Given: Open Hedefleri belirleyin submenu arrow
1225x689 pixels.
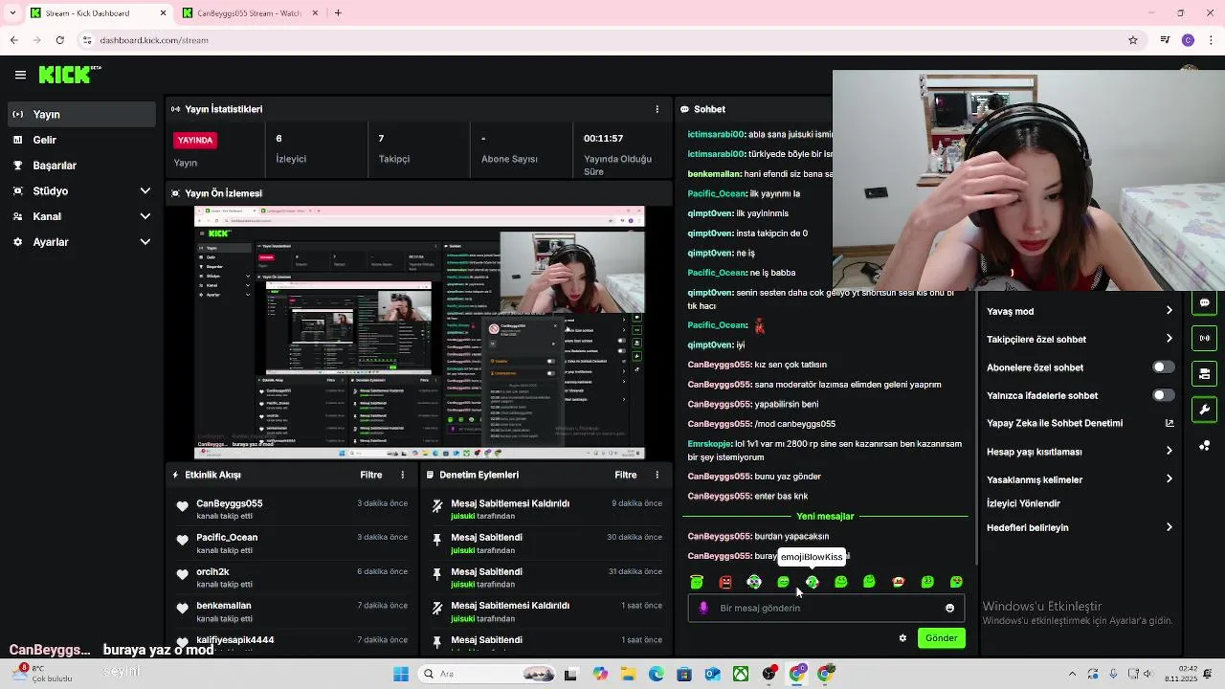Looking at the screenshot, I should coord(1169,527).
